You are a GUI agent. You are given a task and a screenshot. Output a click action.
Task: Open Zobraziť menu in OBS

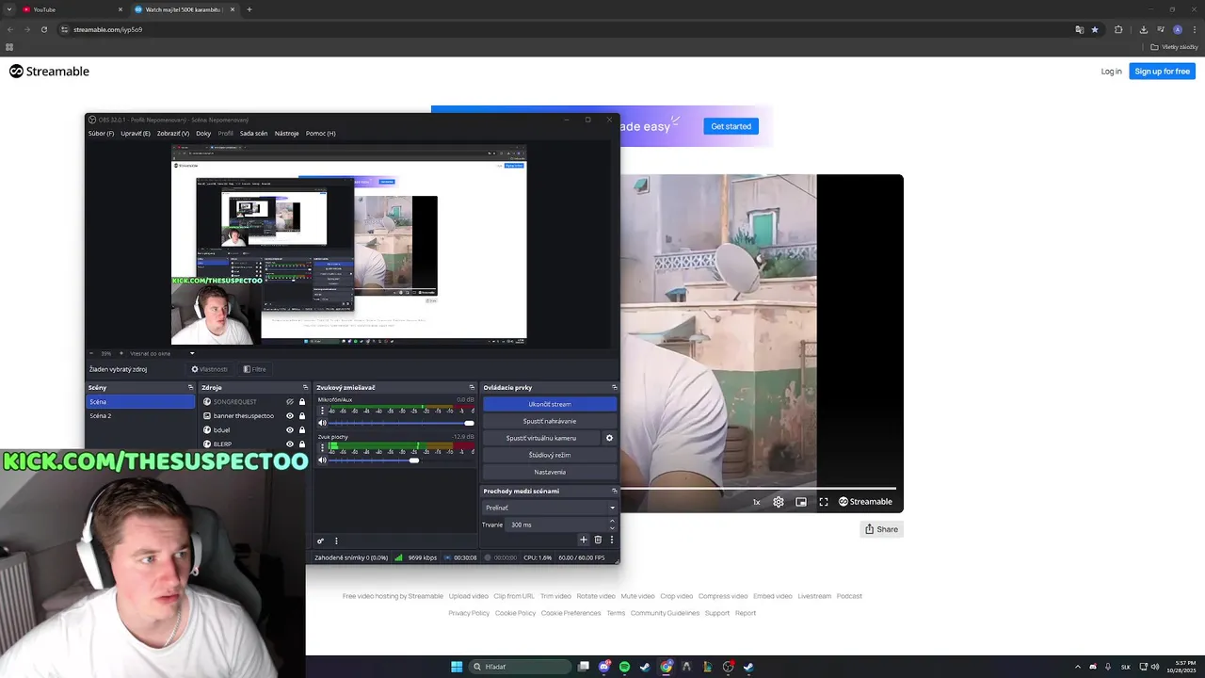[173, 134]
